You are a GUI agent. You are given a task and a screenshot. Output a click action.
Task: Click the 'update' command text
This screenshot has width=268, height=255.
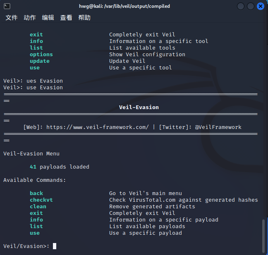pyautogui.click(x=40, y=61)
